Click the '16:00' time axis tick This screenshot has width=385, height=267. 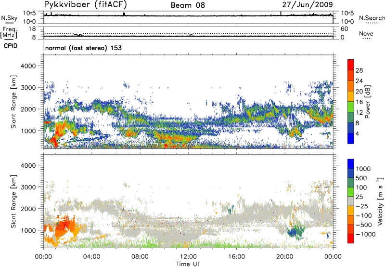[x=236, y=257]
